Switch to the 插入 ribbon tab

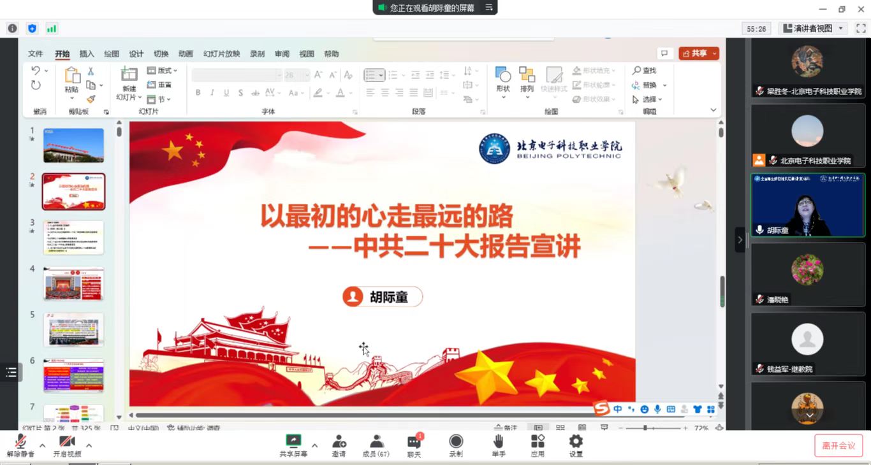pos(87,54)
